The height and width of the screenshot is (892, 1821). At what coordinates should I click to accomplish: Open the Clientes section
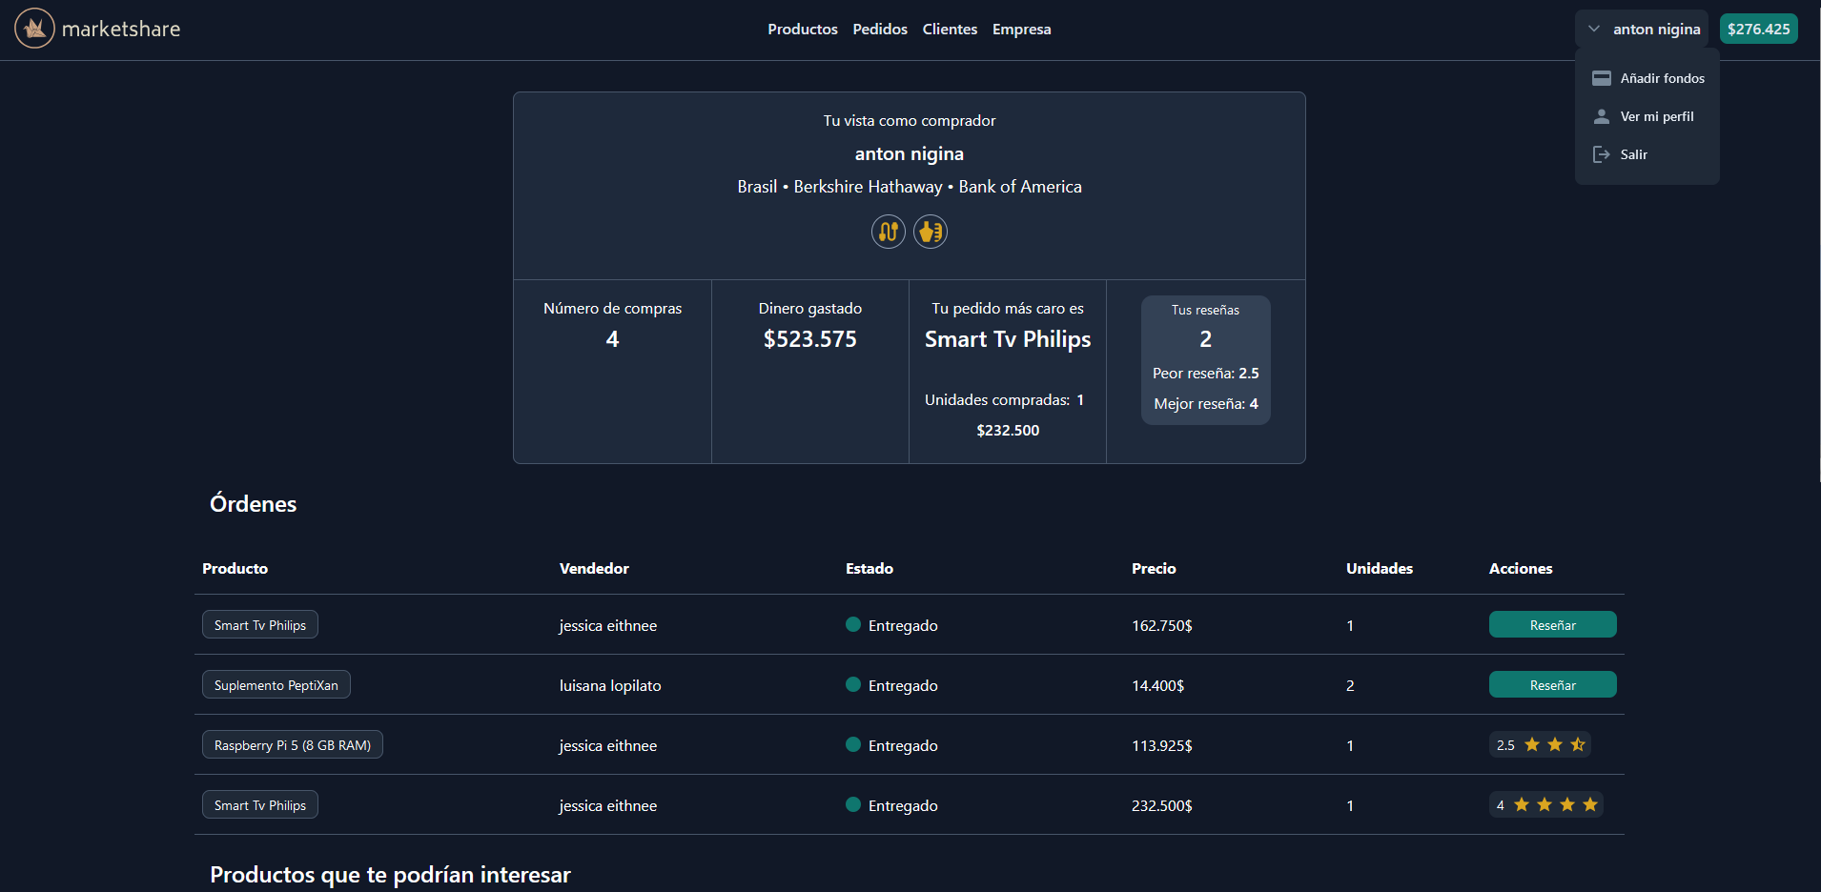950,30
